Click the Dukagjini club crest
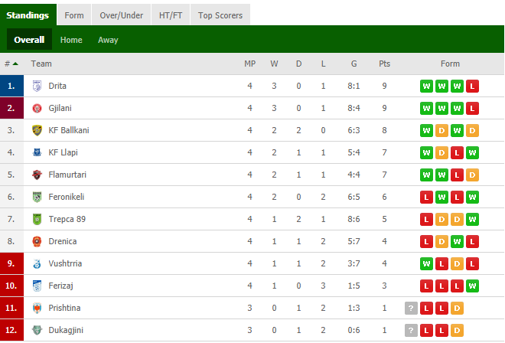Image resolution: width=505 pixels, height=343 pixels. [x=37, y=330]
